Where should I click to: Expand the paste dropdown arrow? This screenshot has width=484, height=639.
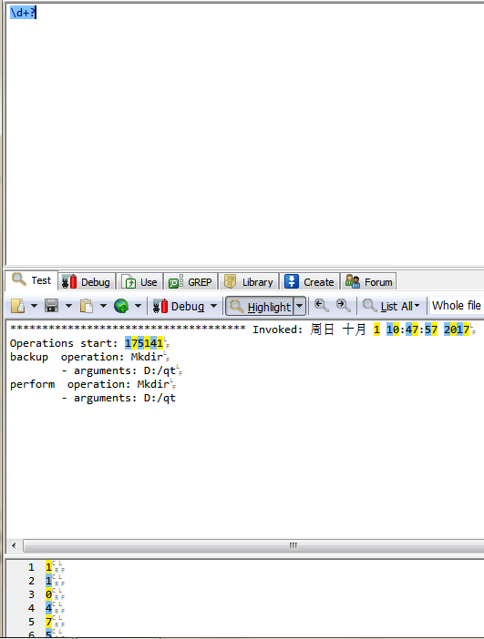click(x=103, y=306)
